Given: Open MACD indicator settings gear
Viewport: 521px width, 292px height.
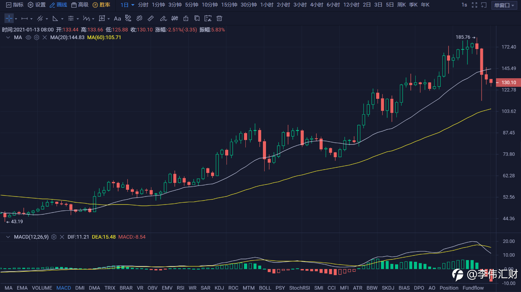Looking at the screenshot, I should pyautogui.click(x=54, y=237).
